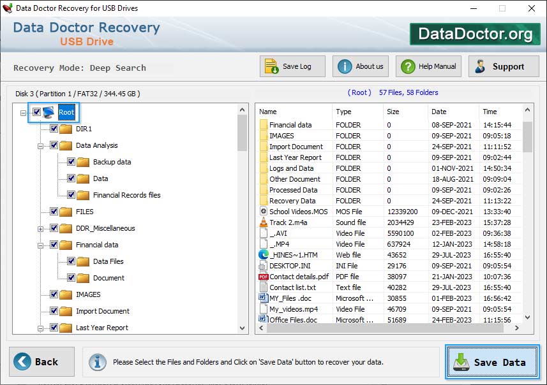This screenshot has height=385, width=547.
Task: Sort file list by Date column header
Action: point(453,112)
